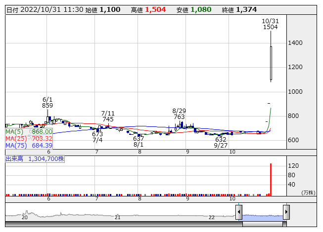The width and height of the screenshot is (323, 232).
Task: Click the tall red volume bar
Action: coord(271,180)
